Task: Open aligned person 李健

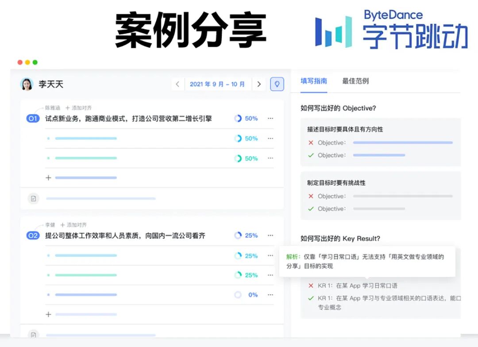Action: [50, 225]
